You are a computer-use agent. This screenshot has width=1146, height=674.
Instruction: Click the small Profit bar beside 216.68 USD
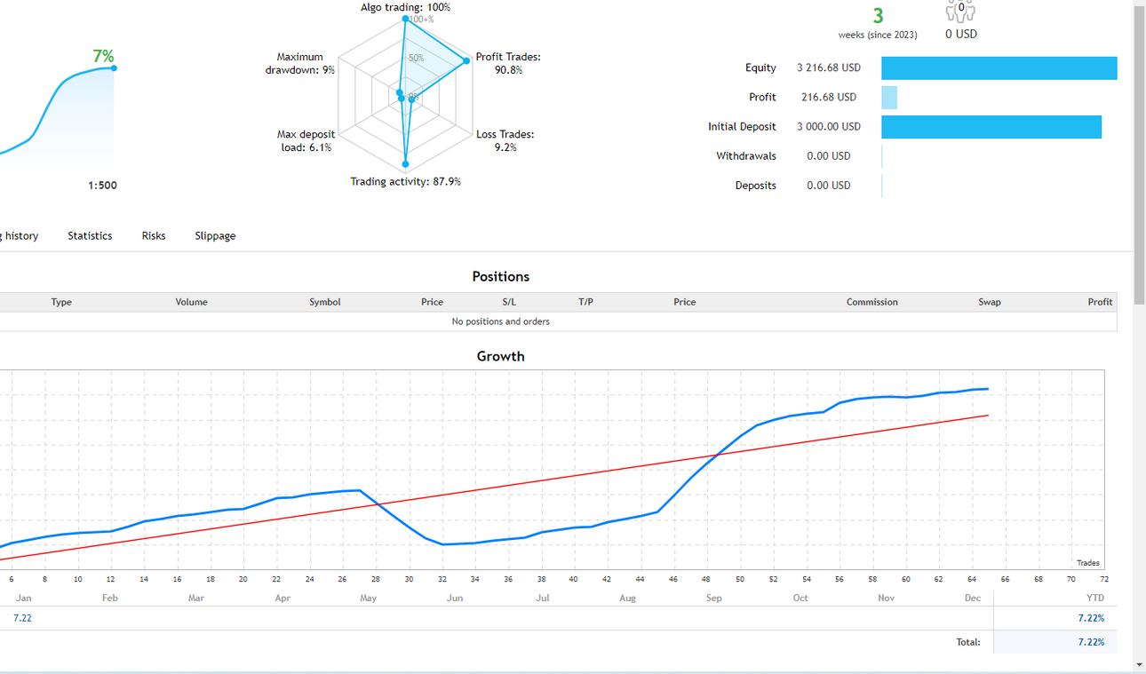pyautogui.click(x=889, y=98)
